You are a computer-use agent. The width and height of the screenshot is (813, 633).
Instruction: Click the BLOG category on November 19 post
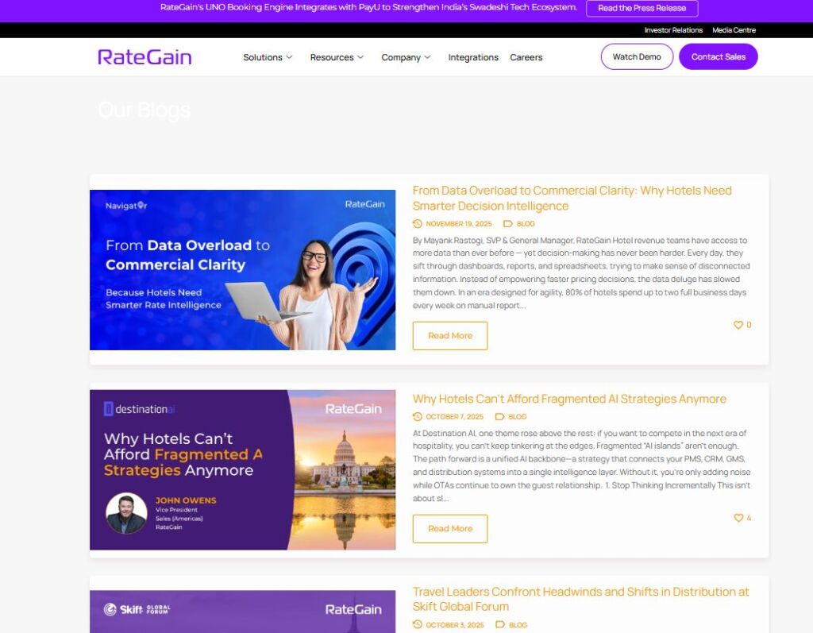(x=526, y=224)
